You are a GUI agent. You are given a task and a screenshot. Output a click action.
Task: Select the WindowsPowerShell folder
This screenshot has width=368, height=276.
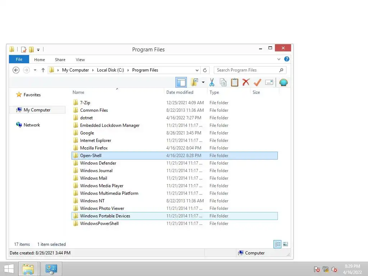(175, 224)
